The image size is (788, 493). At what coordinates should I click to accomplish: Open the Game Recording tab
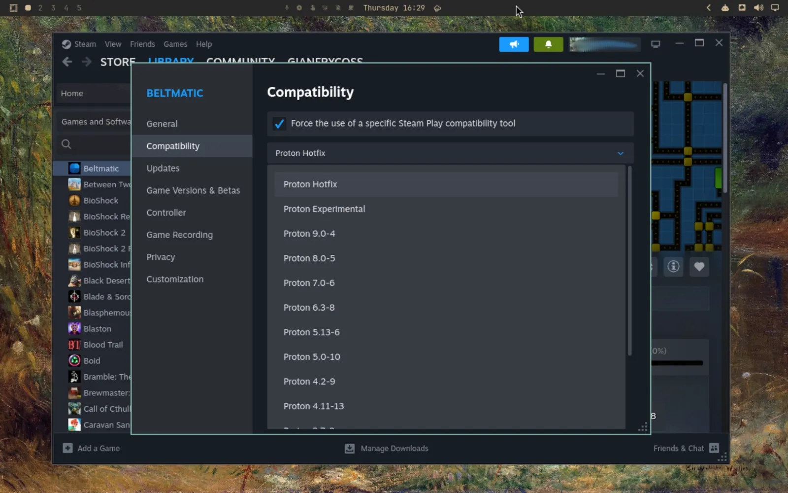[x=192, y=235]
